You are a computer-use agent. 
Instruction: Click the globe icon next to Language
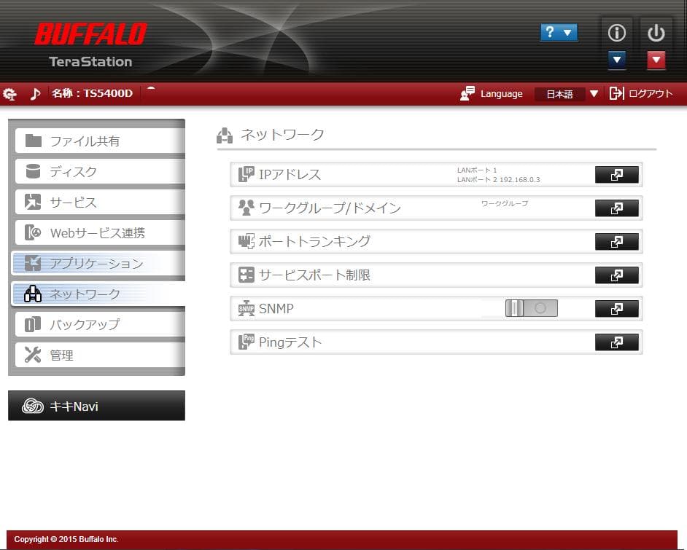click(467, 93)
